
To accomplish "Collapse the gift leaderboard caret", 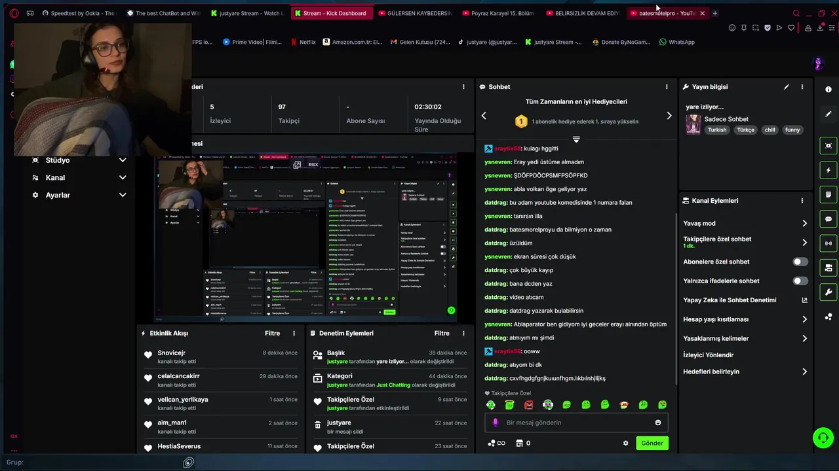I will tap(576, 139).
